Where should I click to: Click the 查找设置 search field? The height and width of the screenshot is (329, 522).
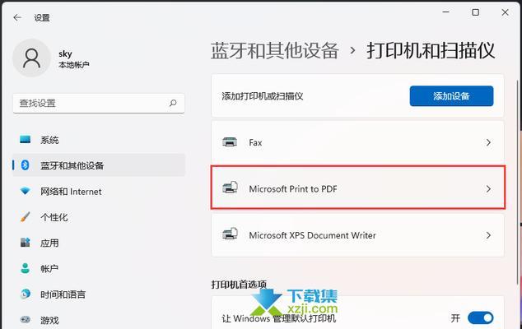(99, 103)
